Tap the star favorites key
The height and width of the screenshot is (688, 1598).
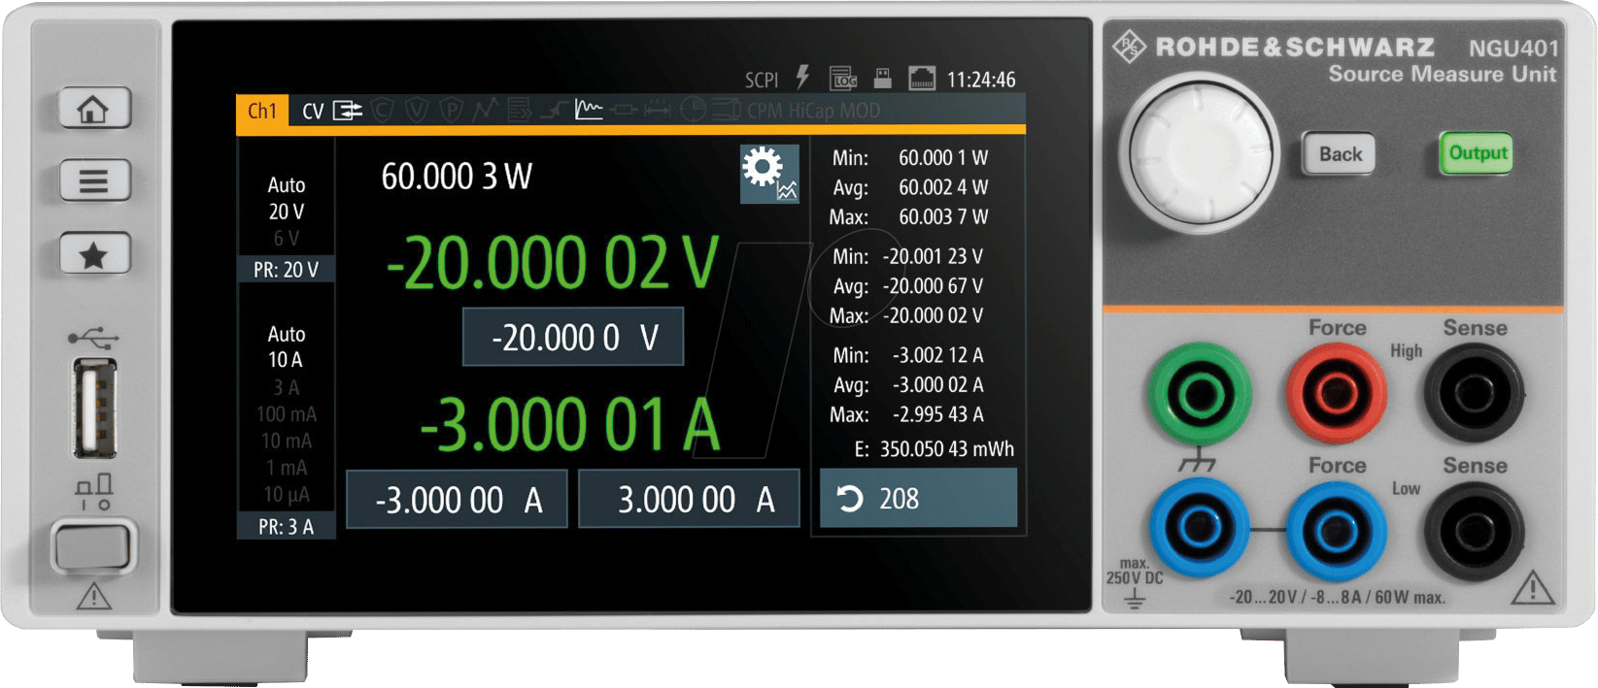click(x=94, y=255)
